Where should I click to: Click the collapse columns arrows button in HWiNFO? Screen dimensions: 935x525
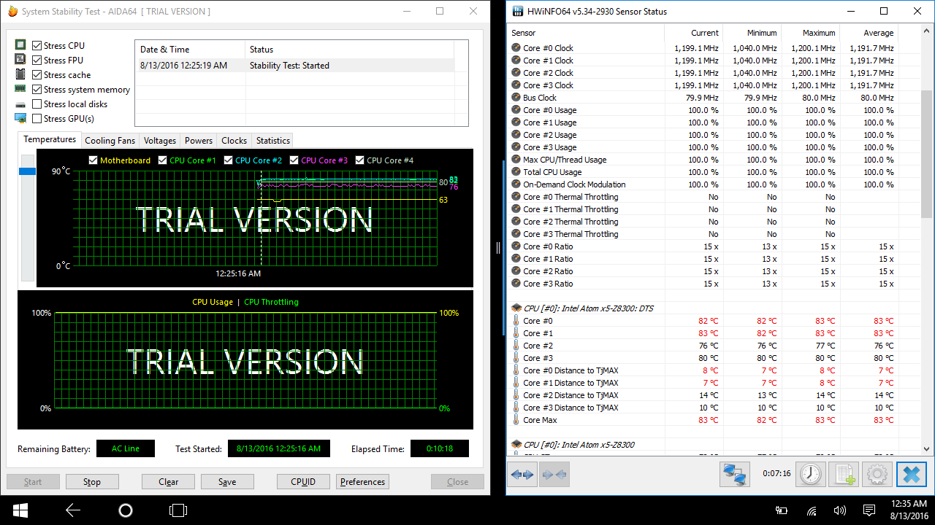pyautogui.click(x=554, y=475)
